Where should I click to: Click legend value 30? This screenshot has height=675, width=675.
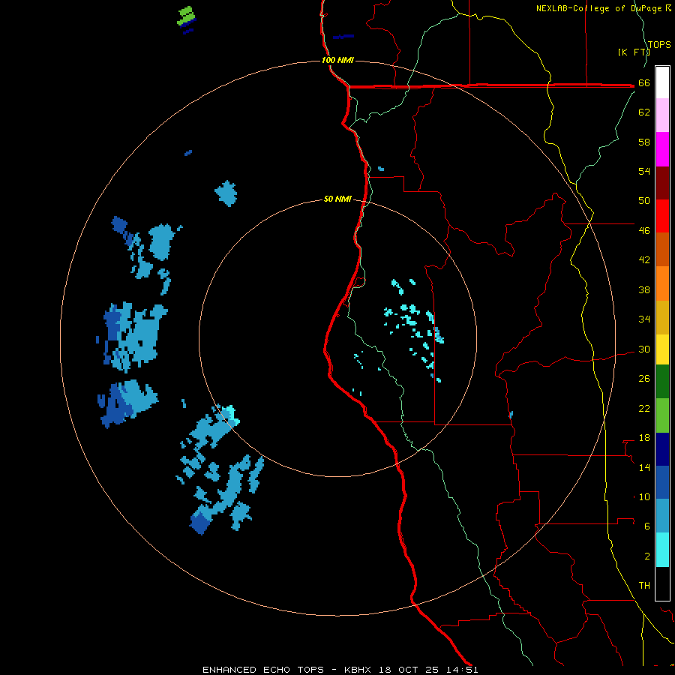click(x=644, y=349)
